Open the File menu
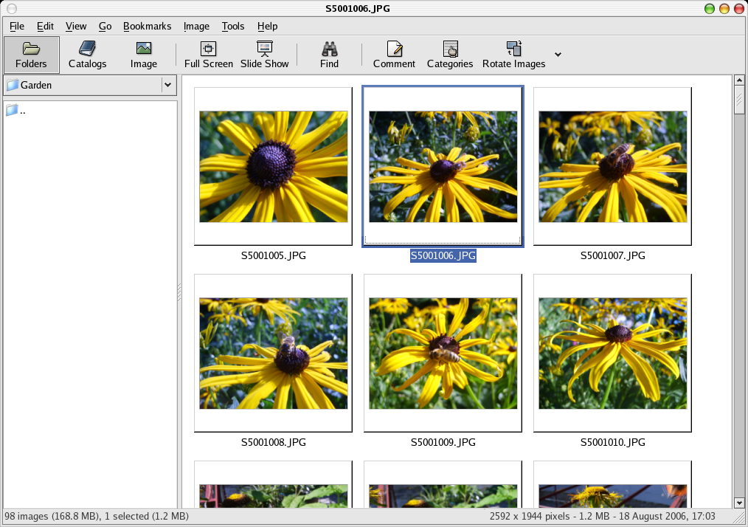The image size is (748, 527). click(17, 26)
